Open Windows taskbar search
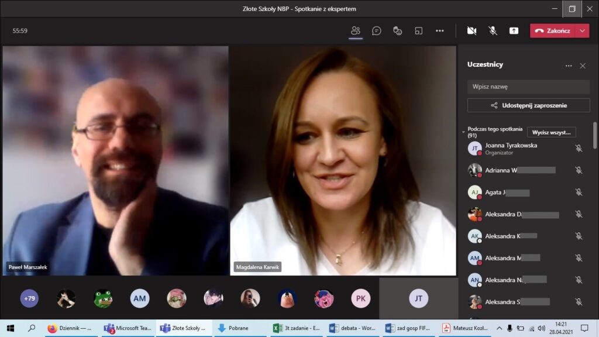This screenshot has height=337, width=599. coord(32,328)
